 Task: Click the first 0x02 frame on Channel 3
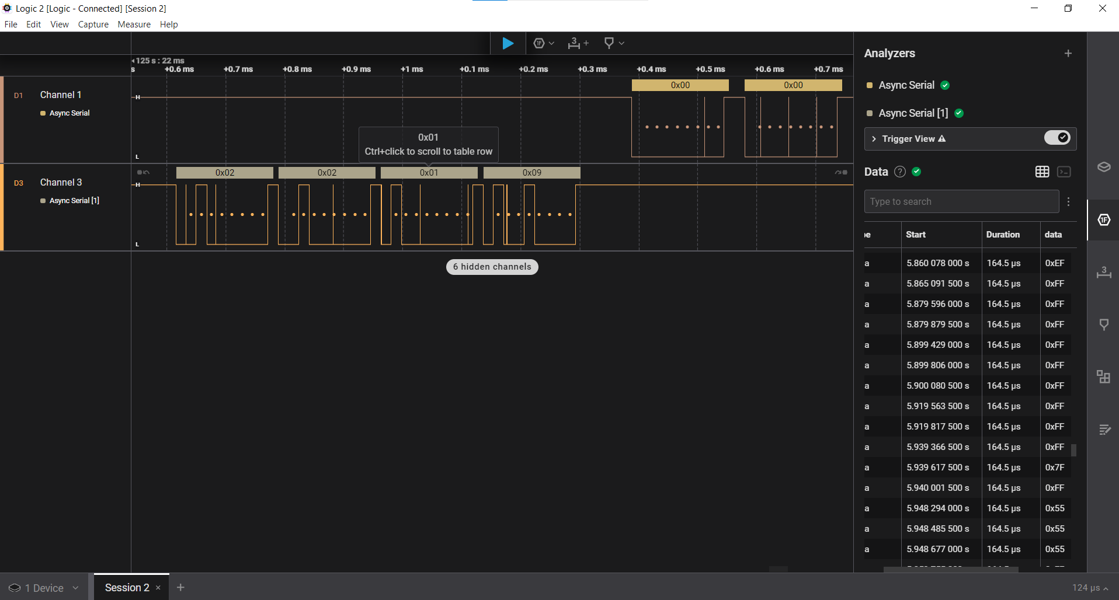225,173
